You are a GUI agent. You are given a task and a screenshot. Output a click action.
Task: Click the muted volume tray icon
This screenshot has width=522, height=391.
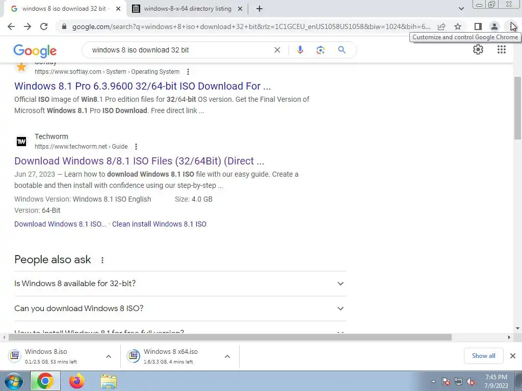coord(471,382)
